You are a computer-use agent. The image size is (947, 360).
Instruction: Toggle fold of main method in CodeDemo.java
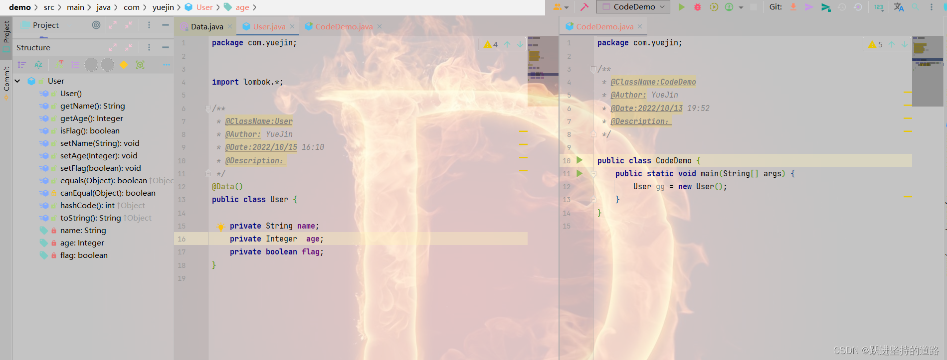[593, 174]
